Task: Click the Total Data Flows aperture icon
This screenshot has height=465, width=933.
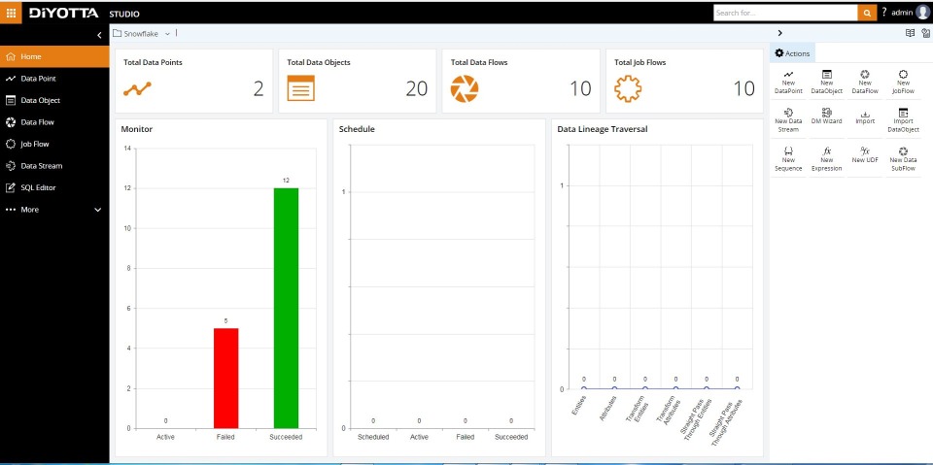Action: [465, 88]
